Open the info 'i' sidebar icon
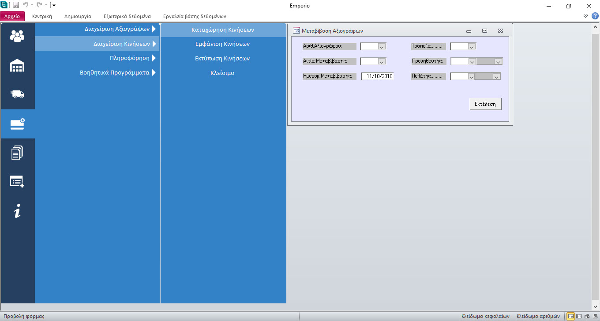 coord(17,211)
